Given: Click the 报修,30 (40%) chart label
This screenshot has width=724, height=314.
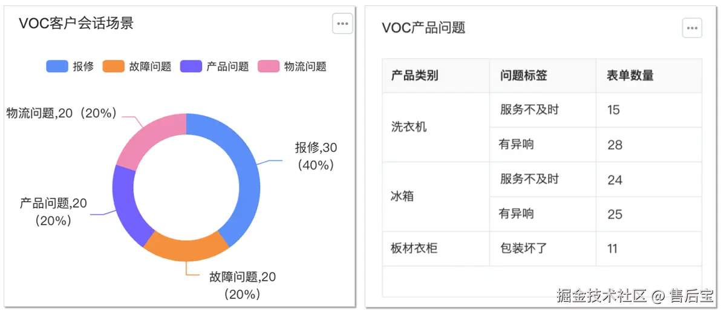Looking at the screenshot, I should coord(315,156).
